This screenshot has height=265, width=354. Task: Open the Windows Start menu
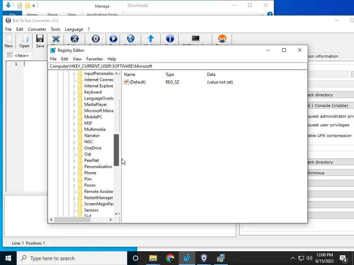[x=8, y=258]
